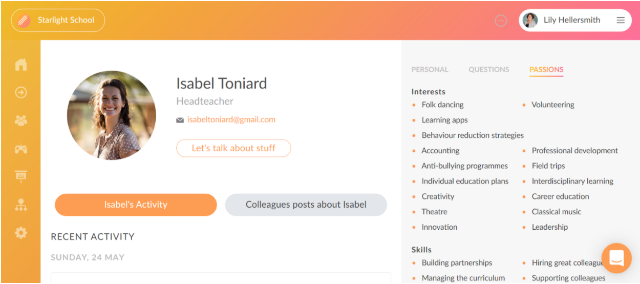Open the Home icon in sidebar

(20, 65)
